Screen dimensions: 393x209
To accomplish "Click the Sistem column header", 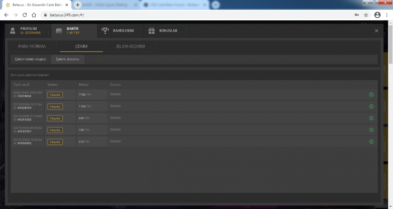I will tap(52, 84).
